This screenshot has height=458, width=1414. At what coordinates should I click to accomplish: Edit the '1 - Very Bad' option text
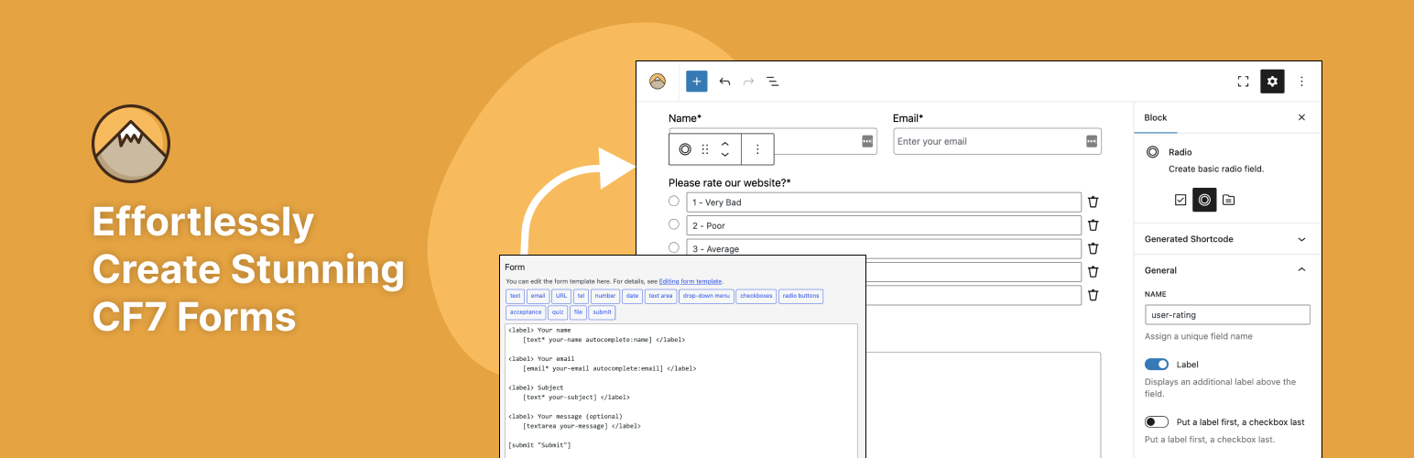(884, 202)
